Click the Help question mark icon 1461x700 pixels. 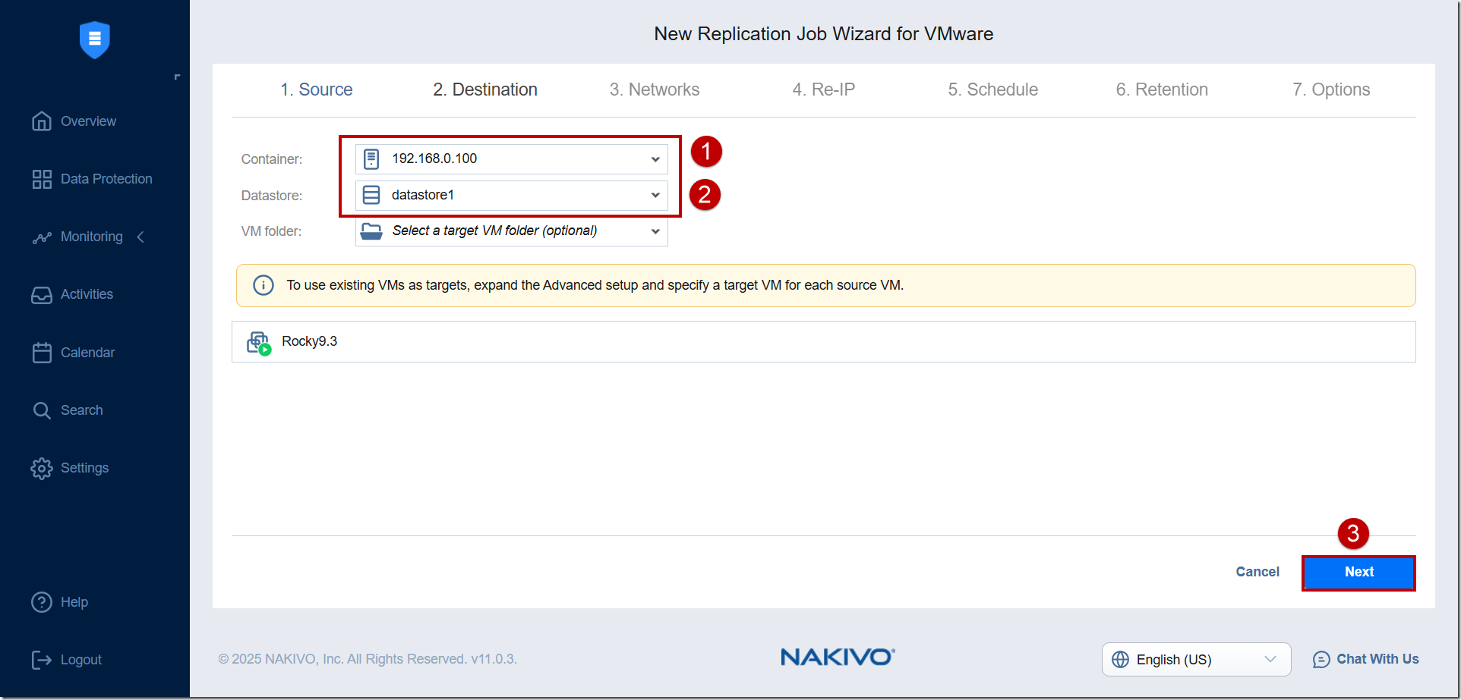point(42,602)
